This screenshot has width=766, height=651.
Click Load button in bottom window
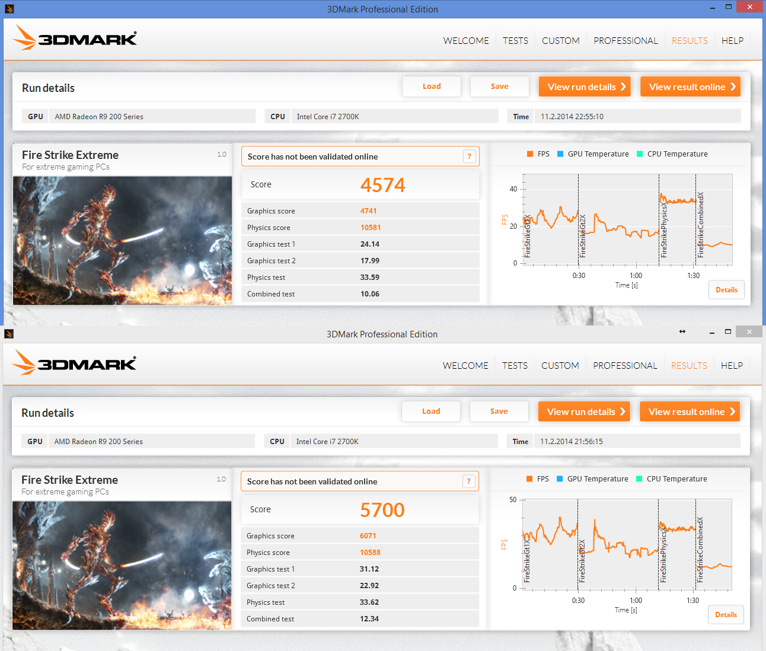coord(431,411)
